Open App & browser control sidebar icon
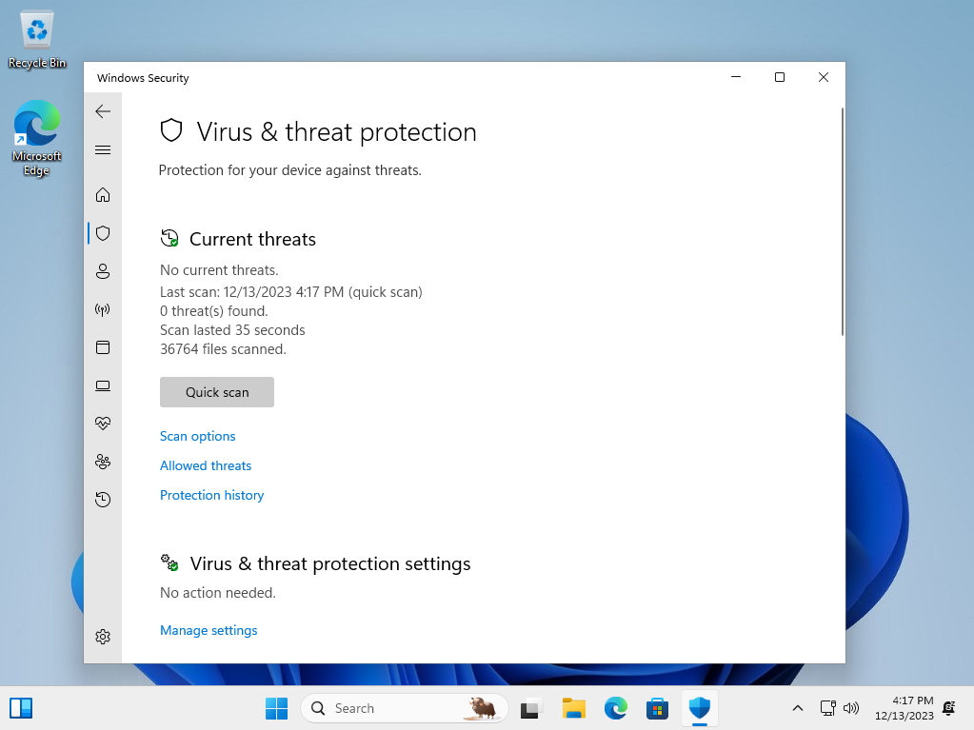This screenshot has height=730, width=974. [x=103, y=347]
